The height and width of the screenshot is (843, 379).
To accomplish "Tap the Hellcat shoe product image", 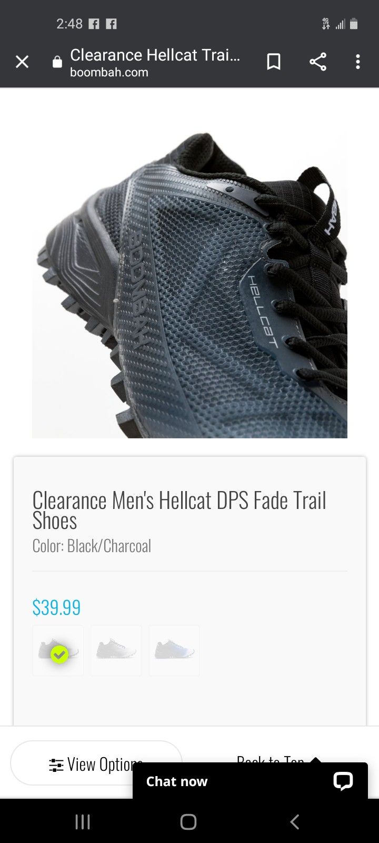I will coord(189,285).
